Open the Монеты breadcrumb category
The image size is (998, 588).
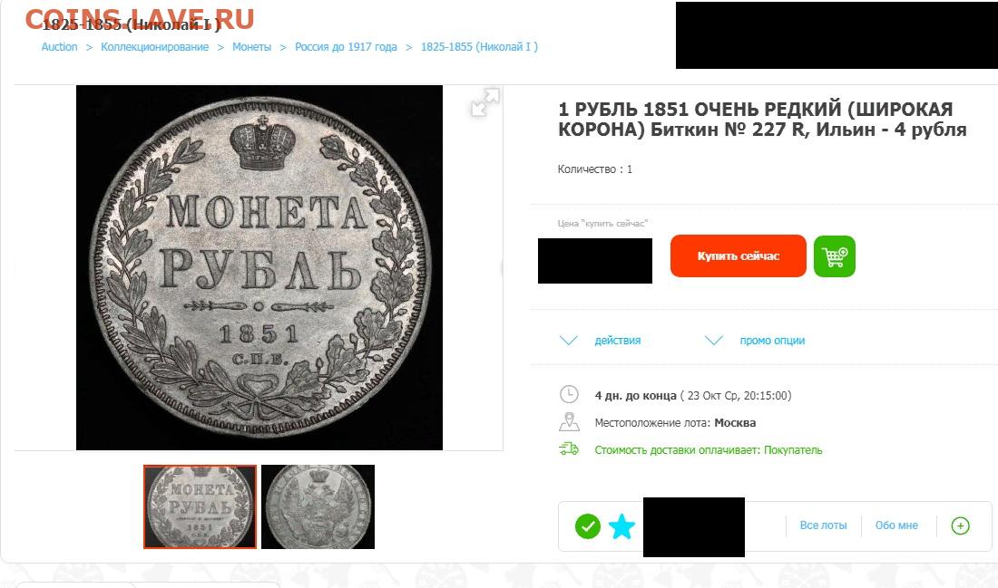[x=251, y=47]
